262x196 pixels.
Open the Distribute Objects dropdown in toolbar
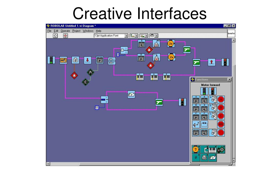(x=144, y=36)
